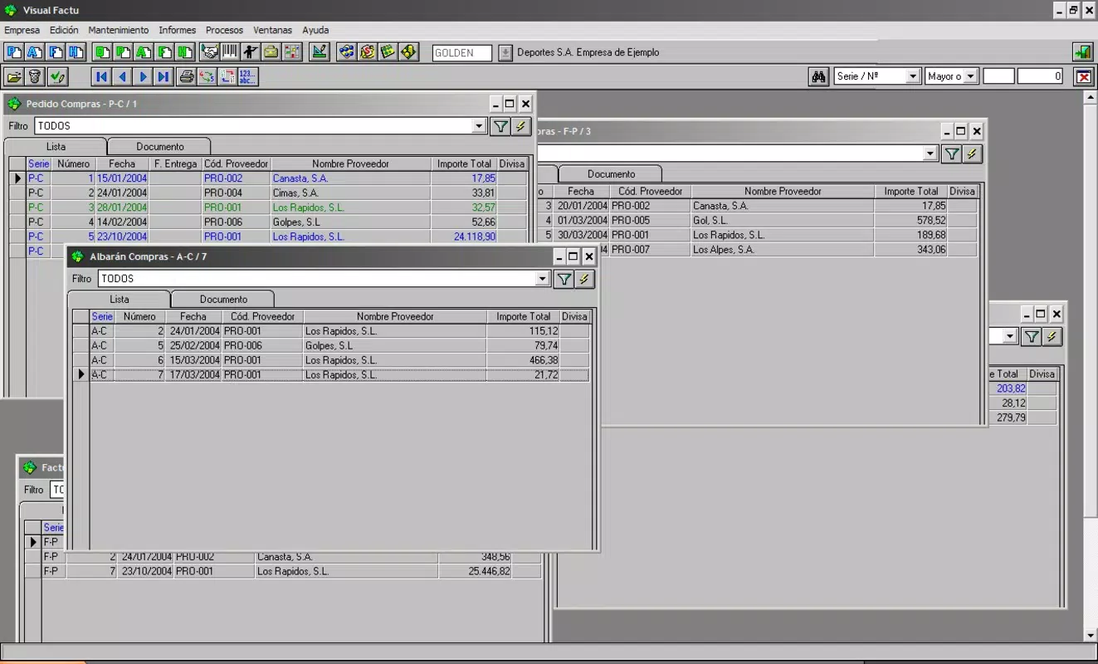Click the briefcase icon in the toolbar
This screenshot has height=664, width=1098.
pyautogui.click(x=271, y=52)
